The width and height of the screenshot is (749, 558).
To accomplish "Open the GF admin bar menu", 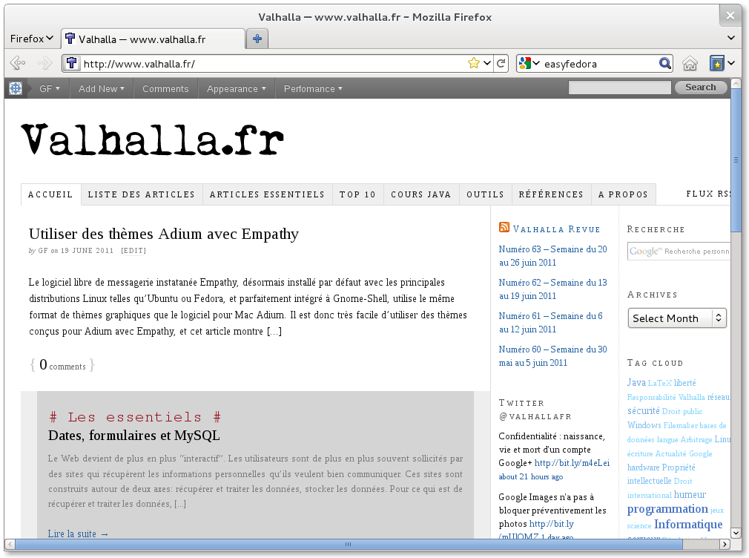I will pos(50,88).
